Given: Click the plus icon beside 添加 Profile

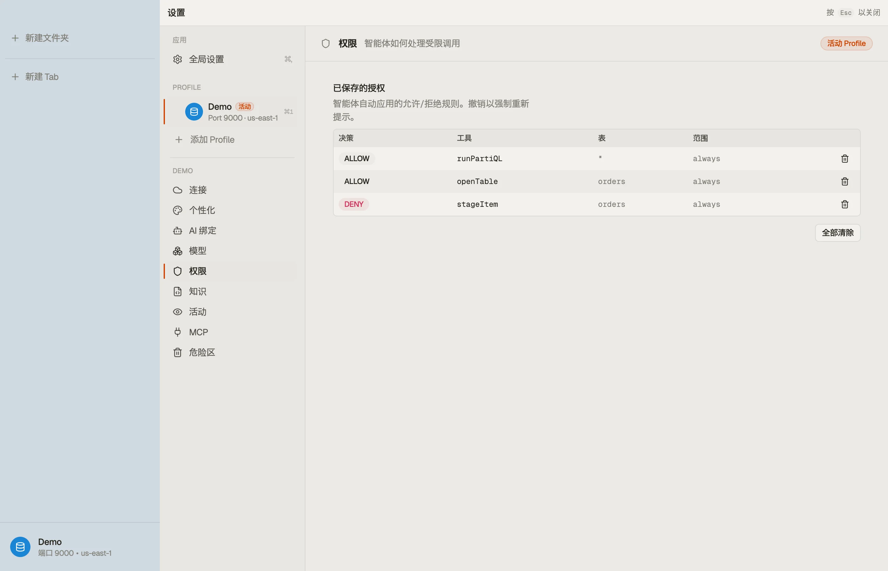Looking at the screenshot, I should (x=179, y=140).
